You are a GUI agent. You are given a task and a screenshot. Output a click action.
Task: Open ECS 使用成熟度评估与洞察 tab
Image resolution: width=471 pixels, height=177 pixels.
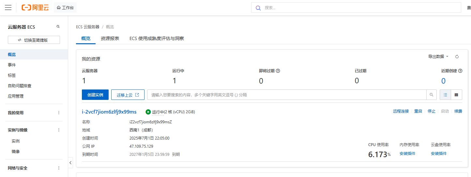click(x=157, y=38)
